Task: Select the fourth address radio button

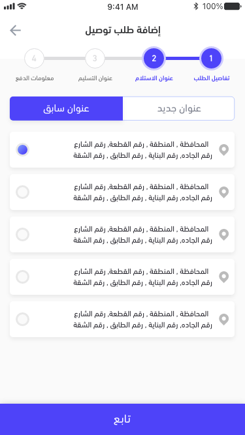Action: click(22, 277)
